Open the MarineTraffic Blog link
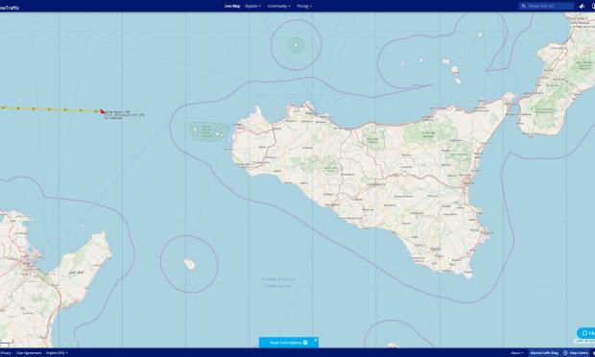595x357 pixels. [x=544, y=353]
